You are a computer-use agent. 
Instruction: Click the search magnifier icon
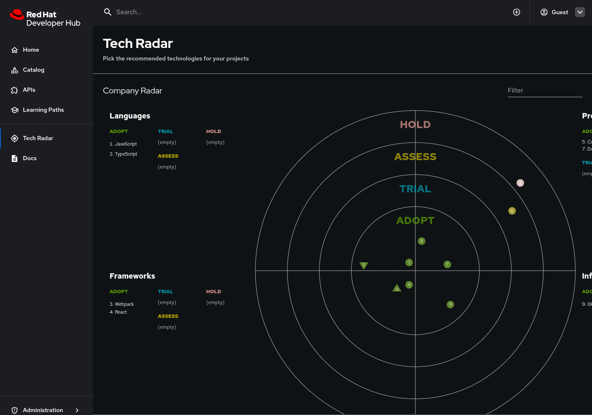point(107,12)
